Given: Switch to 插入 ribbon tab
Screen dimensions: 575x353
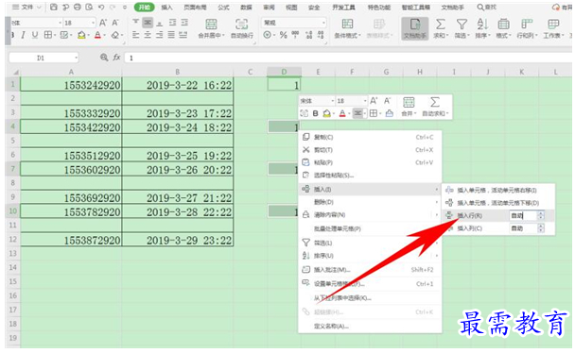Looking at the screenshot, I should pos(166,8).
